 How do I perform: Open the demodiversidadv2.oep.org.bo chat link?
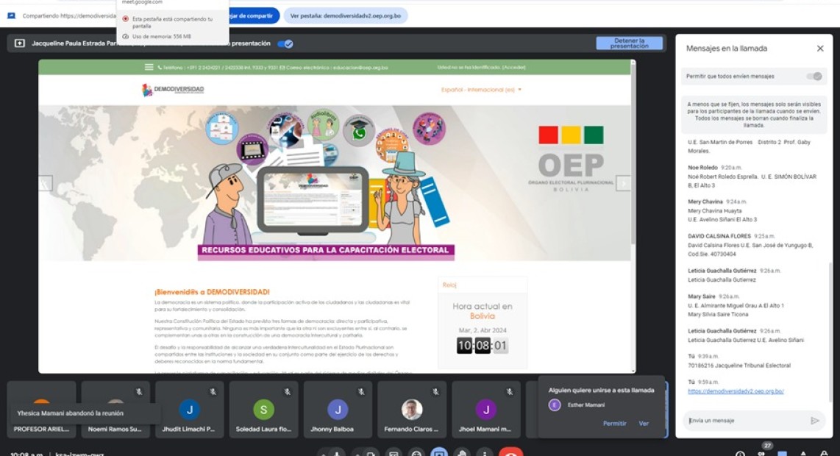click(736, 391)
